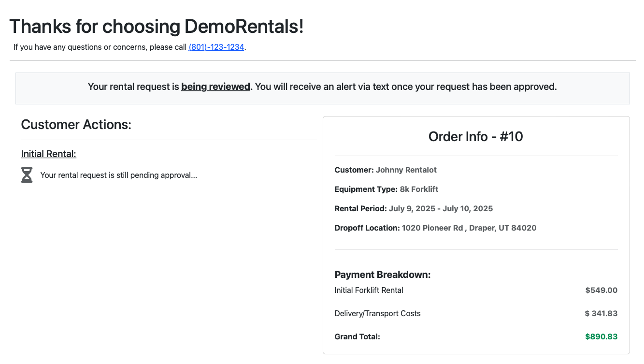
Task: Click the 'Customer Actions:' heading
Action: pyautogui.click(x=76, y=124)
